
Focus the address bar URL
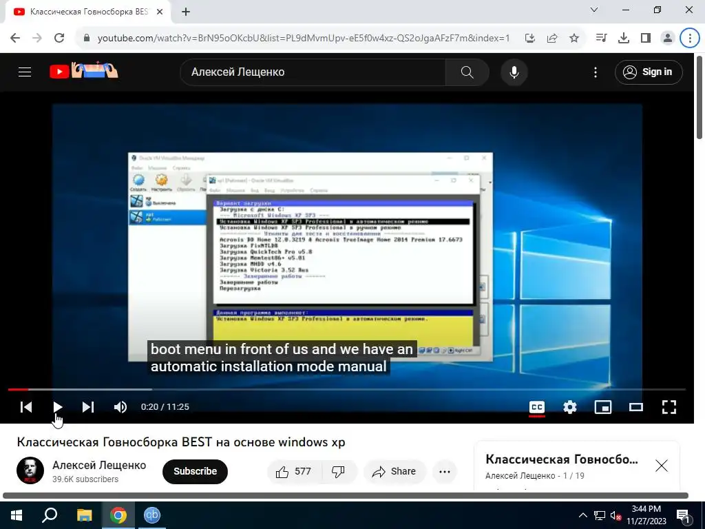pos(304,39)
